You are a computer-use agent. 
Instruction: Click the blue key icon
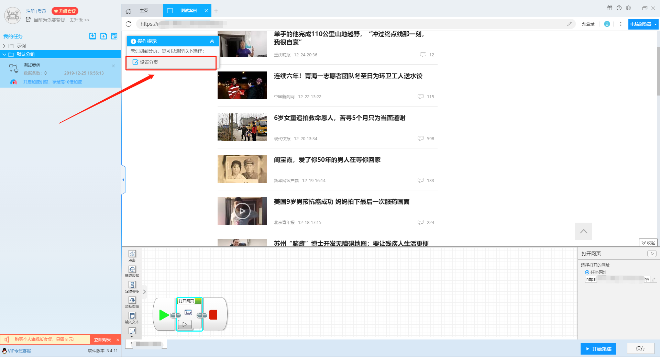point(607,24)
